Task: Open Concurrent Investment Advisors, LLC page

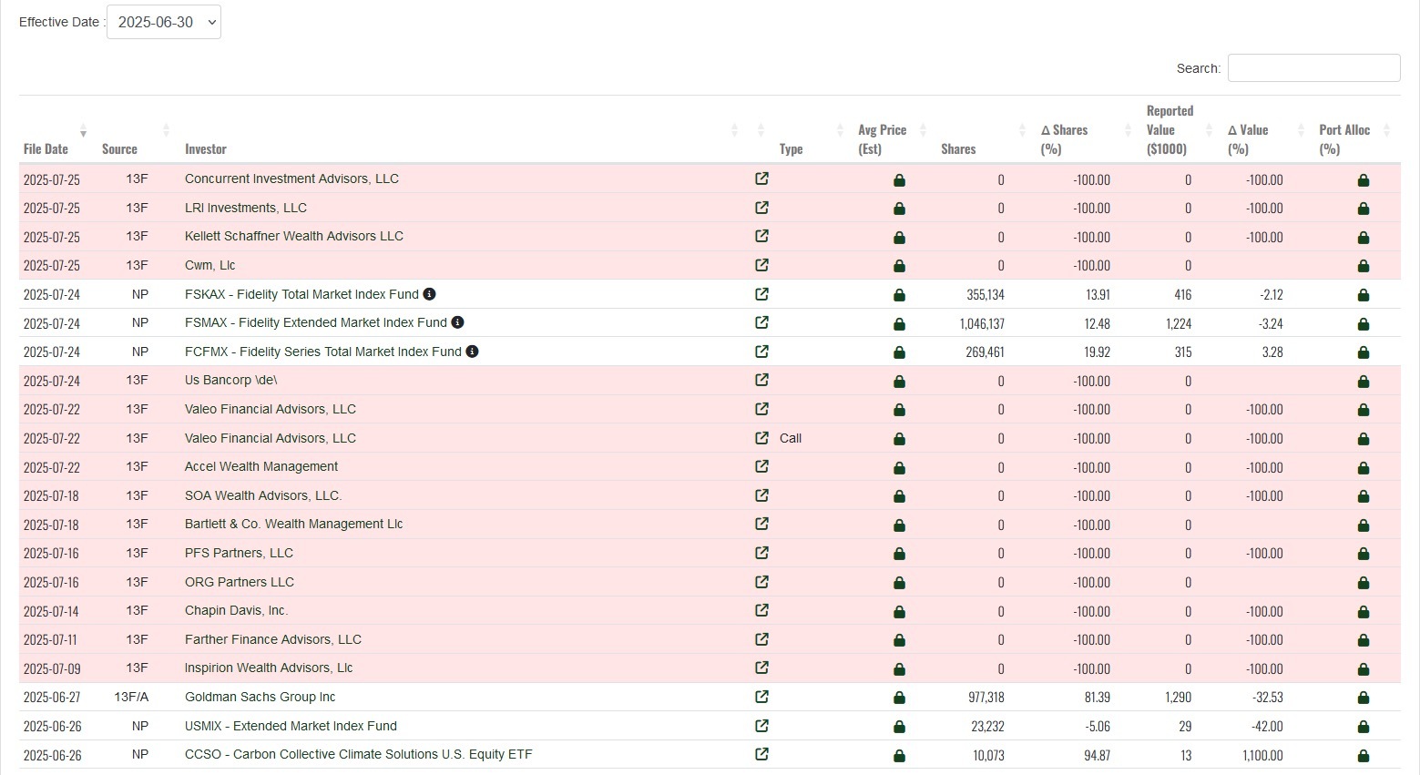Action: click(x=291, y=178)
